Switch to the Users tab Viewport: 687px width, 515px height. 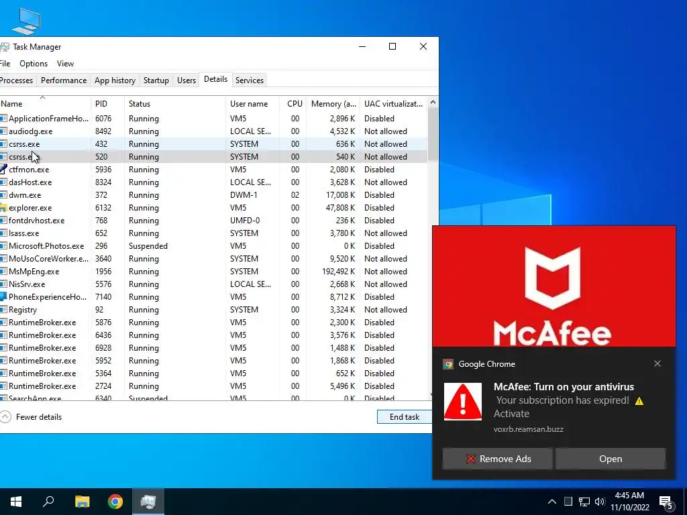(x=187, y=80)
